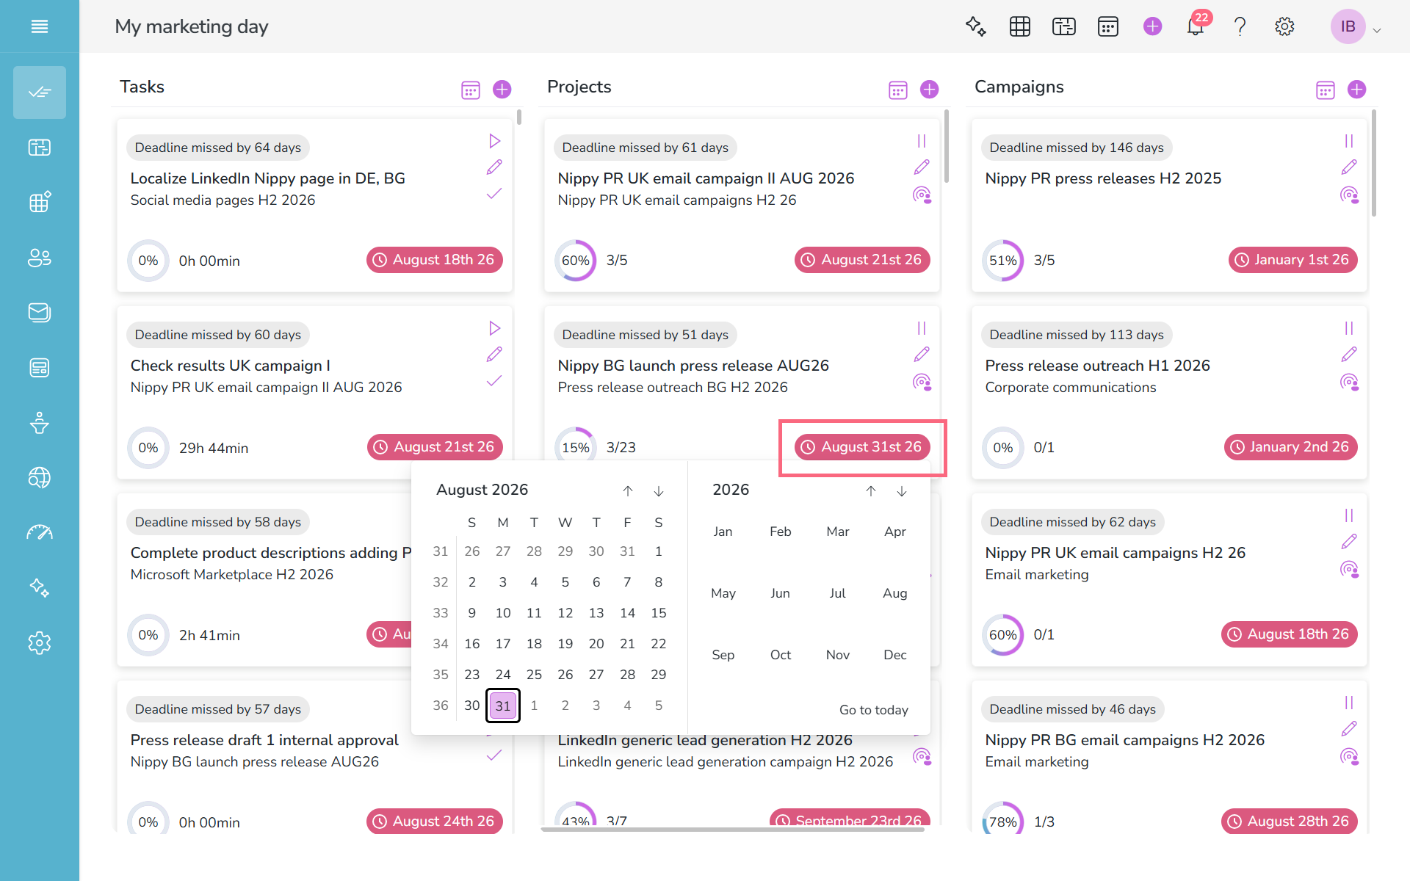The image size is (1410, 881).
Task: Go to previous year in the 2026 picker
Action: click(x=871, y=491)
